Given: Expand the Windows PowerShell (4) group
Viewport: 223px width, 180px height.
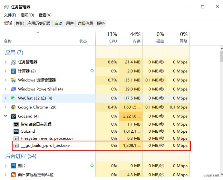Looking at the screenshot, I should 6,89.
